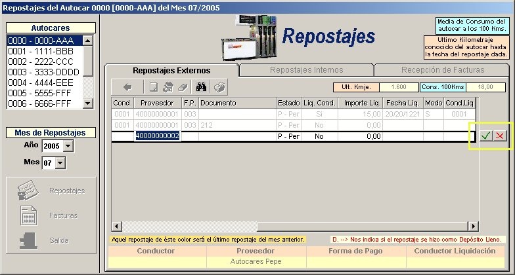This screenshot has height=275, width=515.
Task: Click the Facturas sidebar label
Action: [x=63, y=216]
